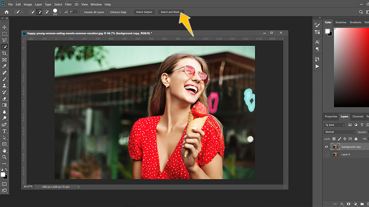369x207 pixels.
Task: Select the Hand tool
Action: [4, 151]
